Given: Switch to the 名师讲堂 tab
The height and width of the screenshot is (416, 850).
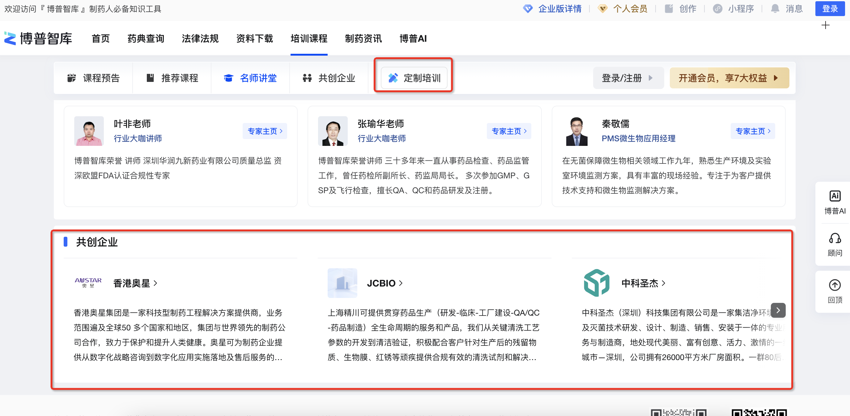Looking at the screenshot, I should click(x=250, y=78).
